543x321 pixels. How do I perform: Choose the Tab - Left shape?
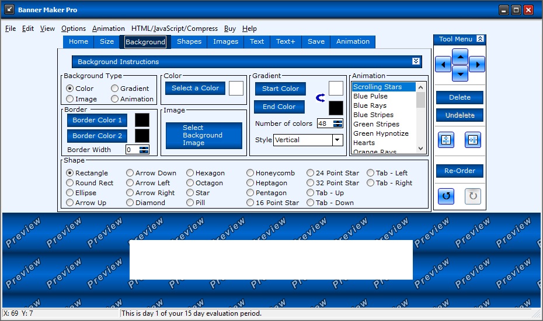tap(387, 173)
